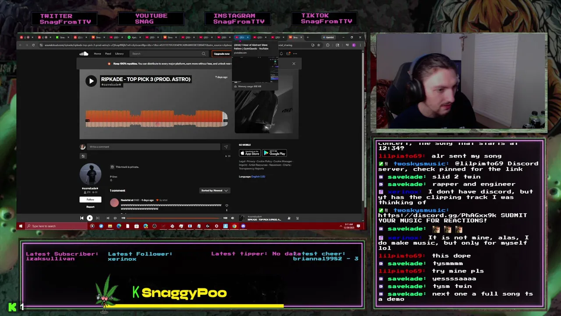561x316 pixels.
Task: Click the Type here to search taskbar box
Action: pos(56,226)
